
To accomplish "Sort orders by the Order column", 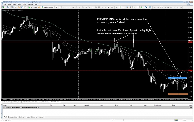I will click(5, 105).
